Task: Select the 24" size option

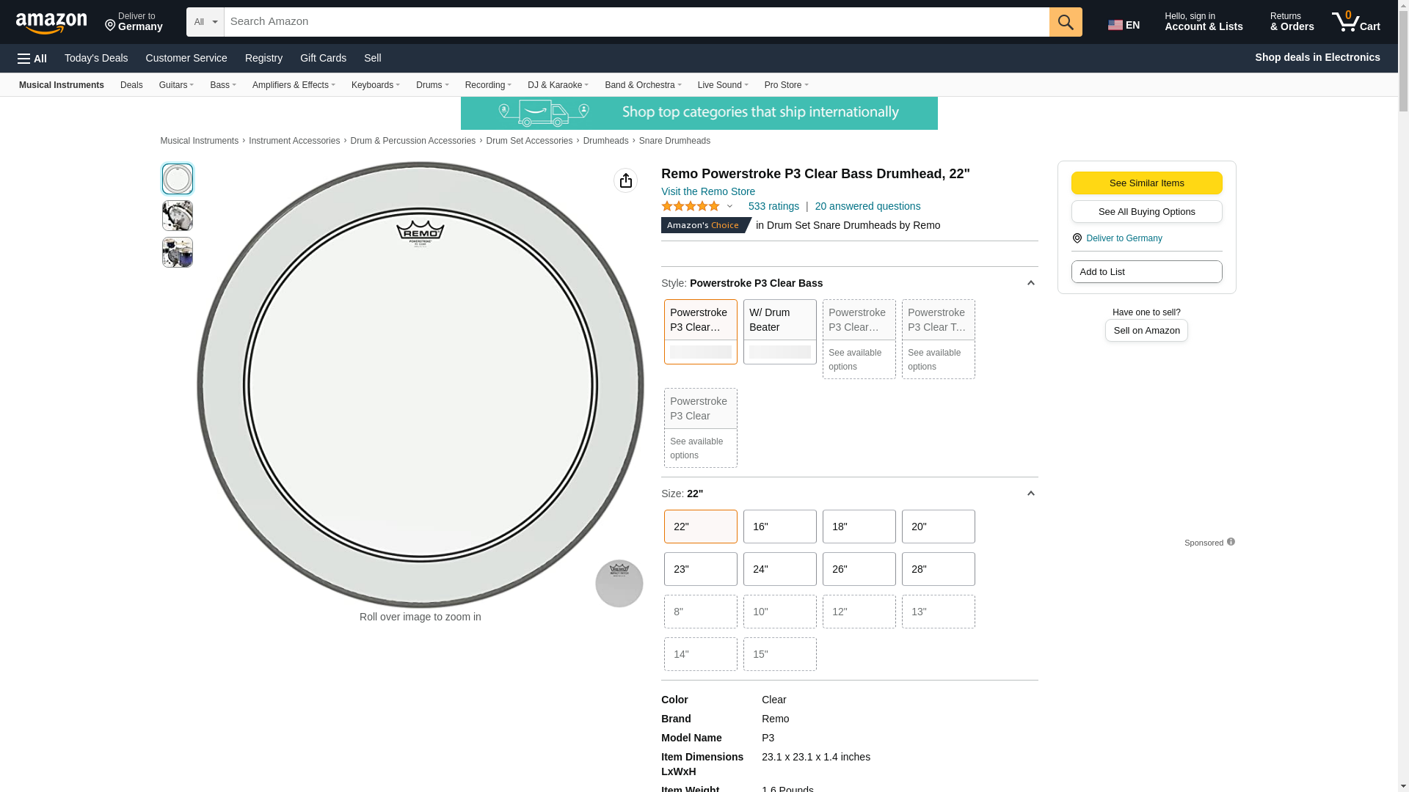Action: (x=779, y=569)
